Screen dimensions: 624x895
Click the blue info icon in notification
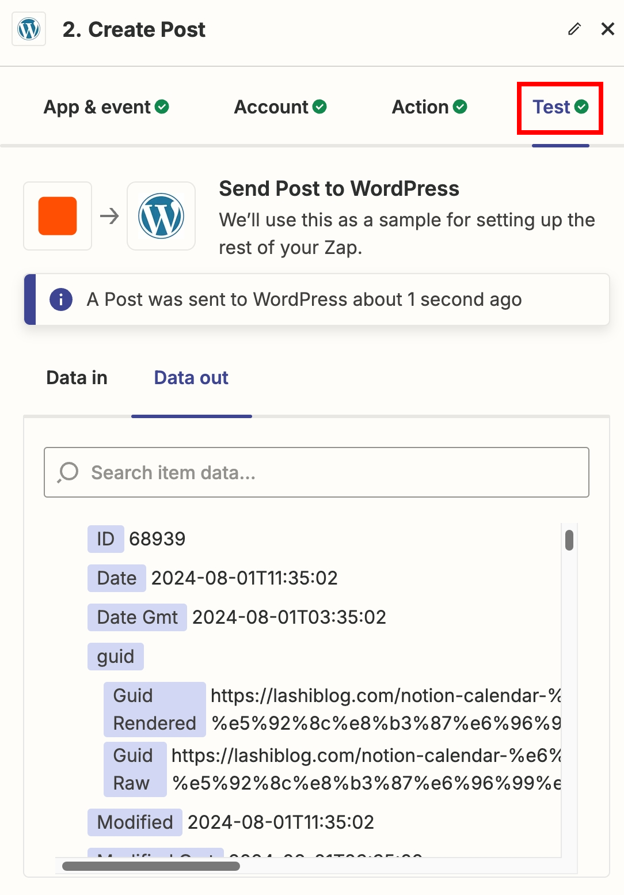(61, 299)
